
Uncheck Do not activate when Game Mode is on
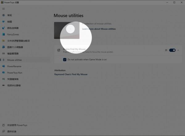pos(65,60)
